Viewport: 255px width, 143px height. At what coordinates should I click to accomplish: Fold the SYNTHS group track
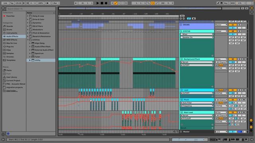181,31
